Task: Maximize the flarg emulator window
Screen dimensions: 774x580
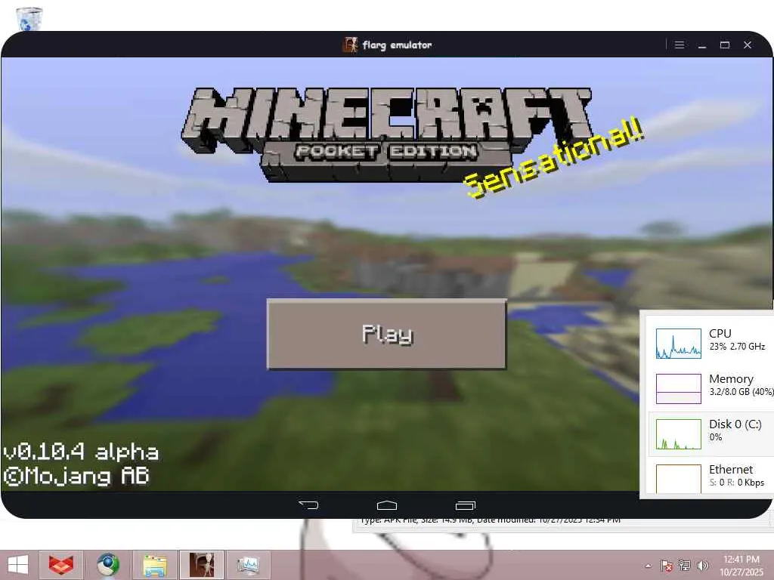Action: click(x=725, y=45)
